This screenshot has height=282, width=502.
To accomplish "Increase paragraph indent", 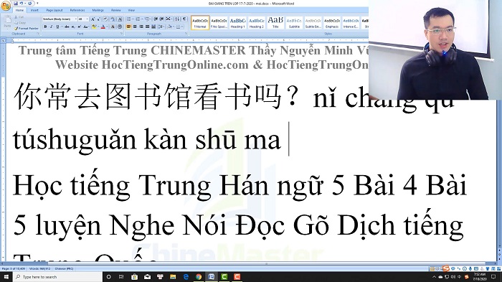I will [x=161, y=19].
